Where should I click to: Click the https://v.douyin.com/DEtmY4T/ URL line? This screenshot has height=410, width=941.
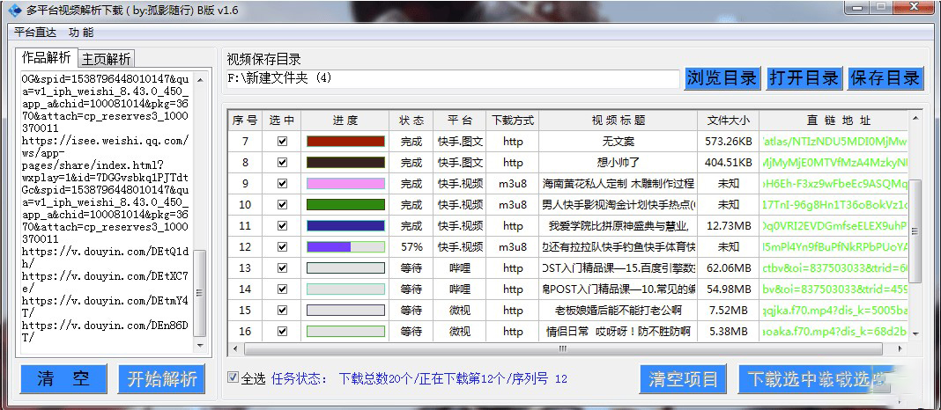click(105, 305)
